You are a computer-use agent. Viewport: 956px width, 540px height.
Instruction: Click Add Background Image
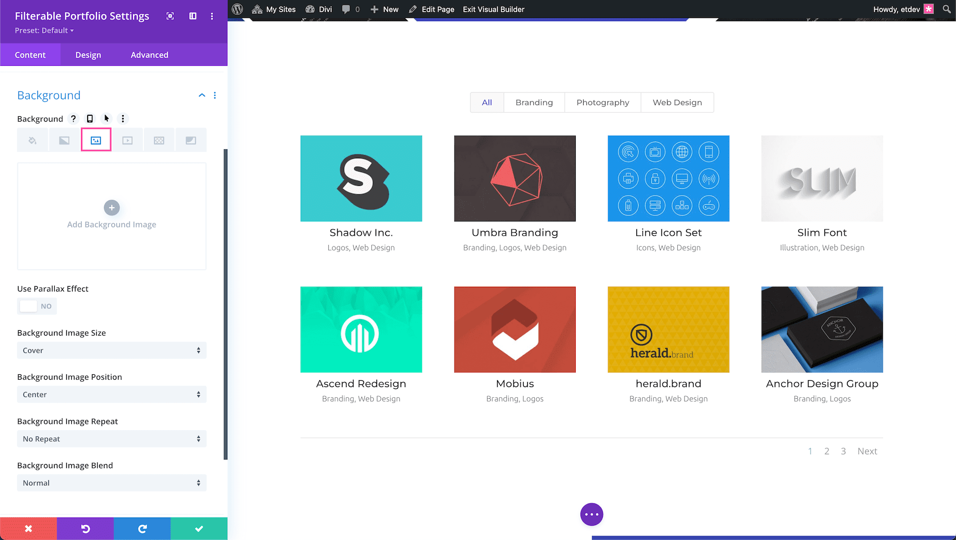pyautogui.click(x=112, y=216)
